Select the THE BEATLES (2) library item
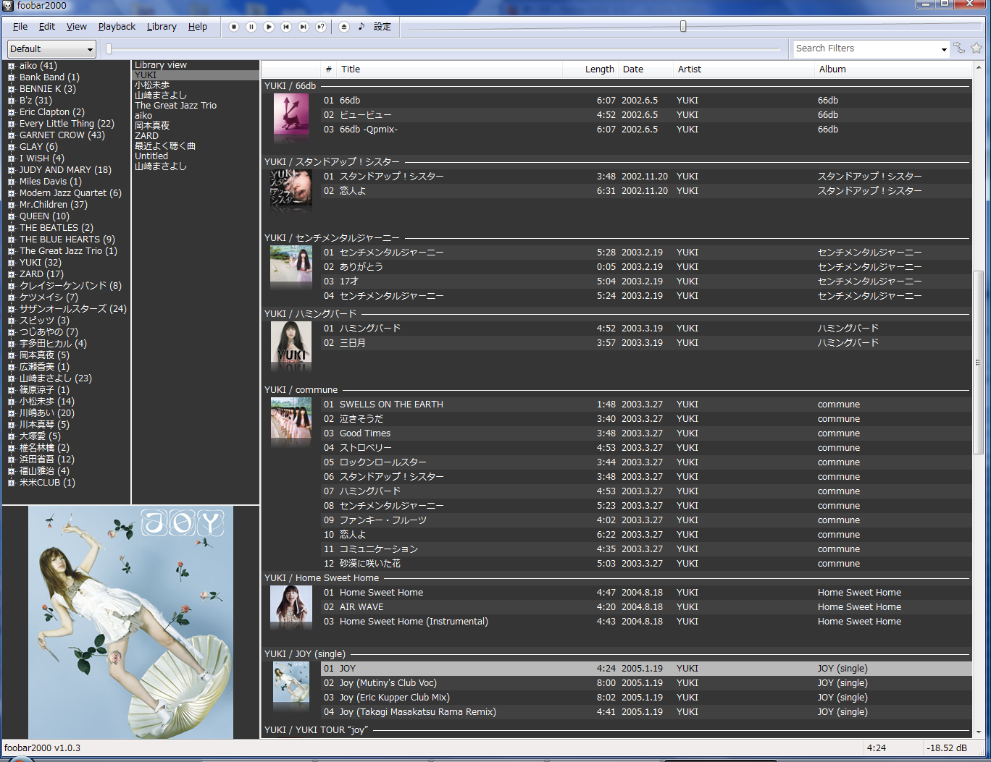The image size is (991, 762). (57, 228)
